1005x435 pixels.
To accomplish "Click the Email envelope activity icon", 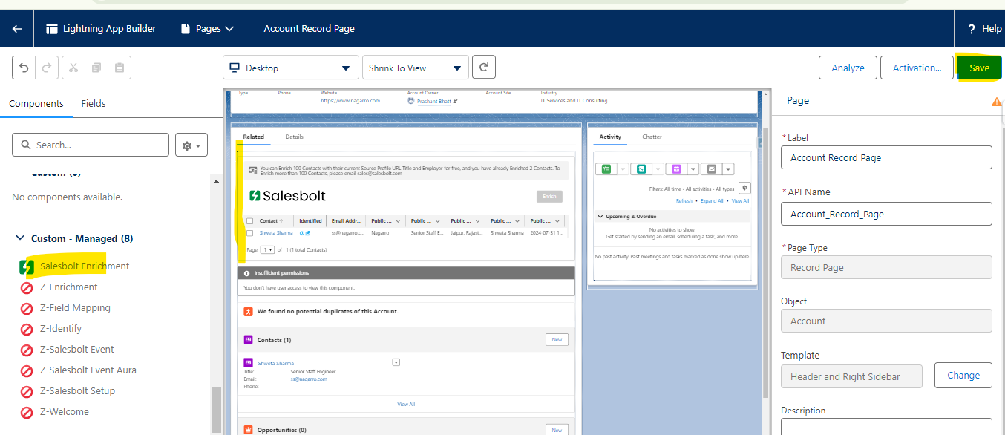I will (x=712, y=169).
